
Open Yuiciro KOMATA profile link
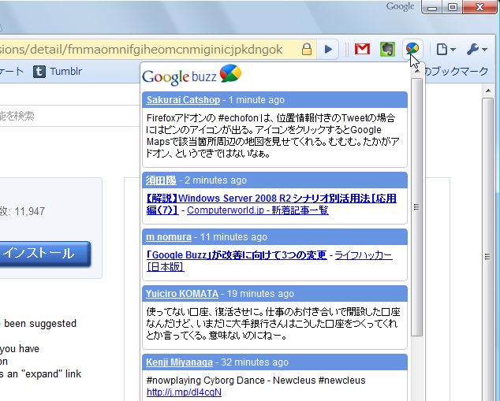coord(182,294)
